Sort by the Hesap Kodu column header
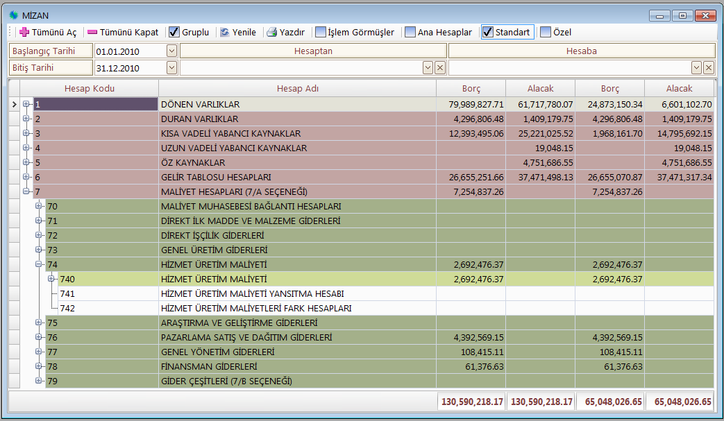The height and width of the screenshot is (421, 724). tap(90, 89)
